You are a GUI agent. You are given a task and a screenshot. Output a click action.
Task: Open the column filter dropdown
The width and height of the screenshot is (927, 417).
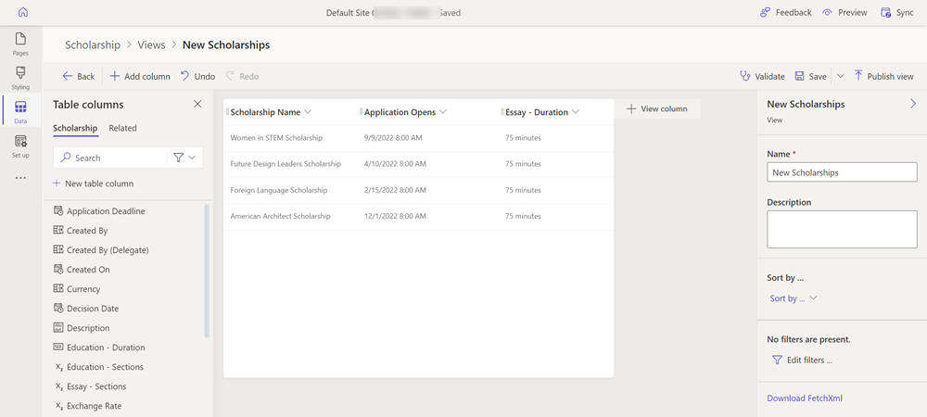[x=185, y=158]
